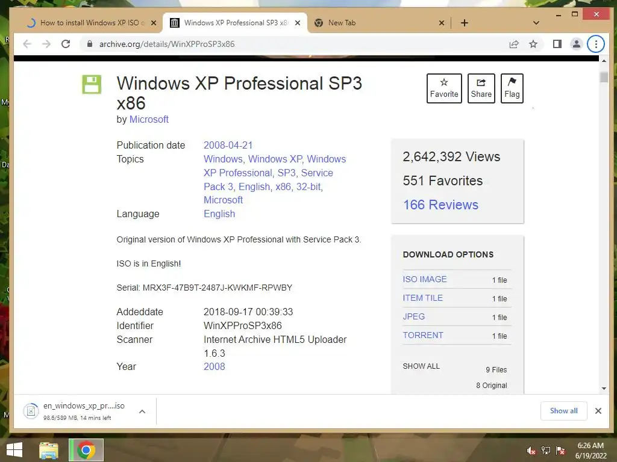Viewport: 617px width, 462px height.
Task: Click the WinXPProSP3x86 identifier value
Action: tap(242, 325)
